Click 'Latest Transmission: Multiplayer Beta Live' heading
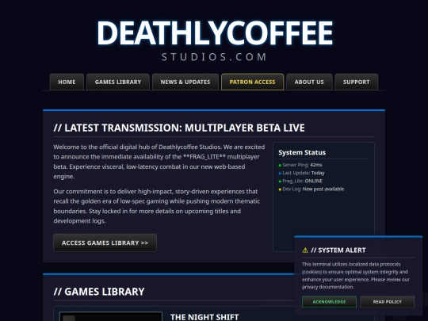 (x=179, y=128)
